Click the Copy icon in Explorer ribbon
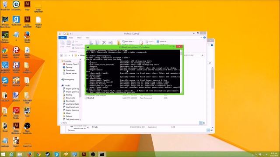This screenshot has height=157, width=280. pyautogui.click(x=62, y=44)
